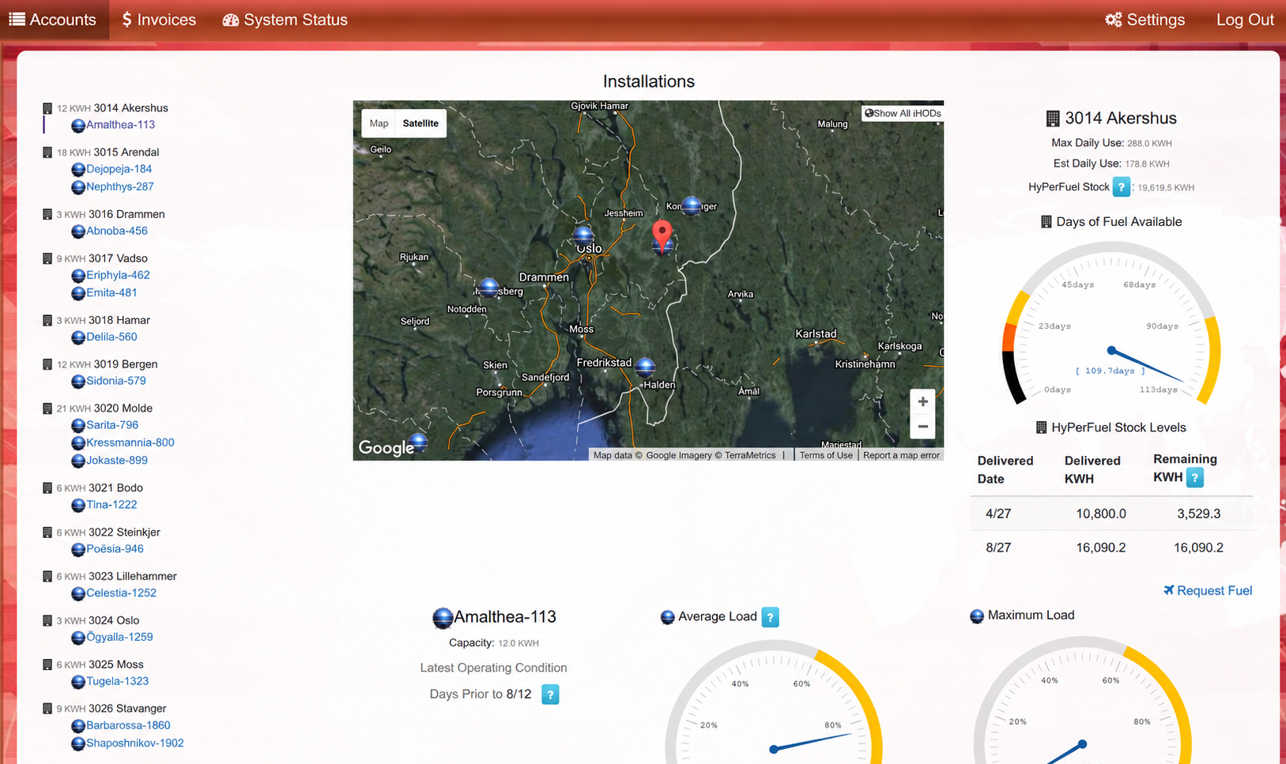The width and height of the screenshot is (1286, 764).
Task: Click Report a map error
Action: tap(901, 455)
